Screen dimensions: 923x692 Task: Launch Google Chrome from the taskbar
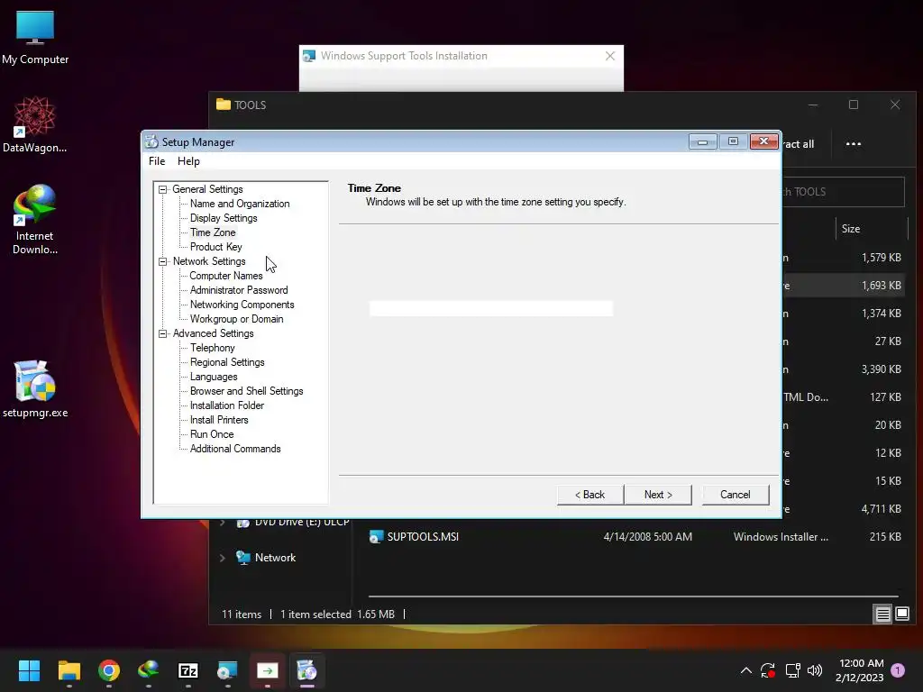coord(109,670)
